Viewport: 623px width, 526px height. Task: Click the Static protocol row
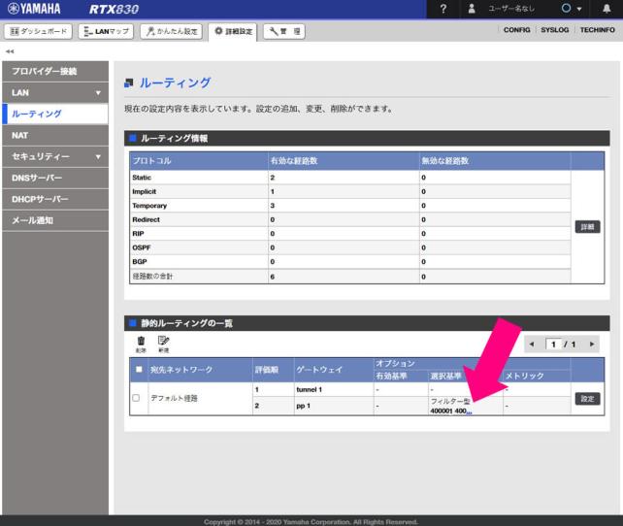(350, 178)
